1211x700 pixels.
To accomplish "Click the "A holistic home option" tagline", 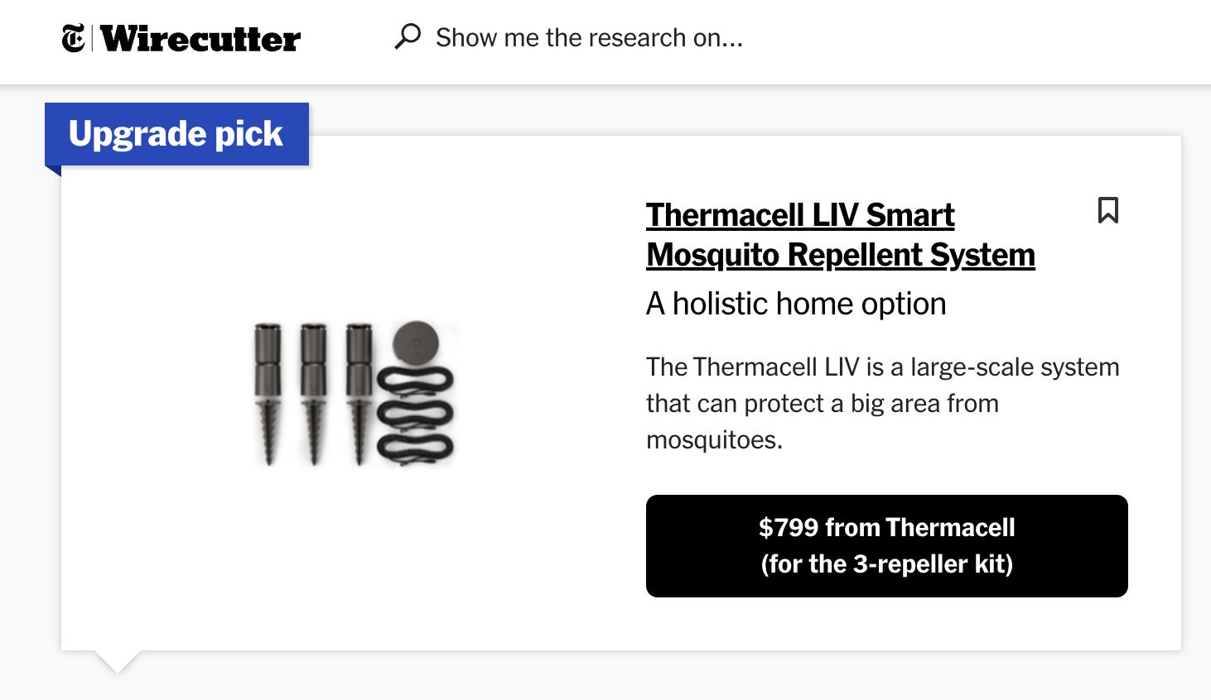I will [x=796, y=304].
